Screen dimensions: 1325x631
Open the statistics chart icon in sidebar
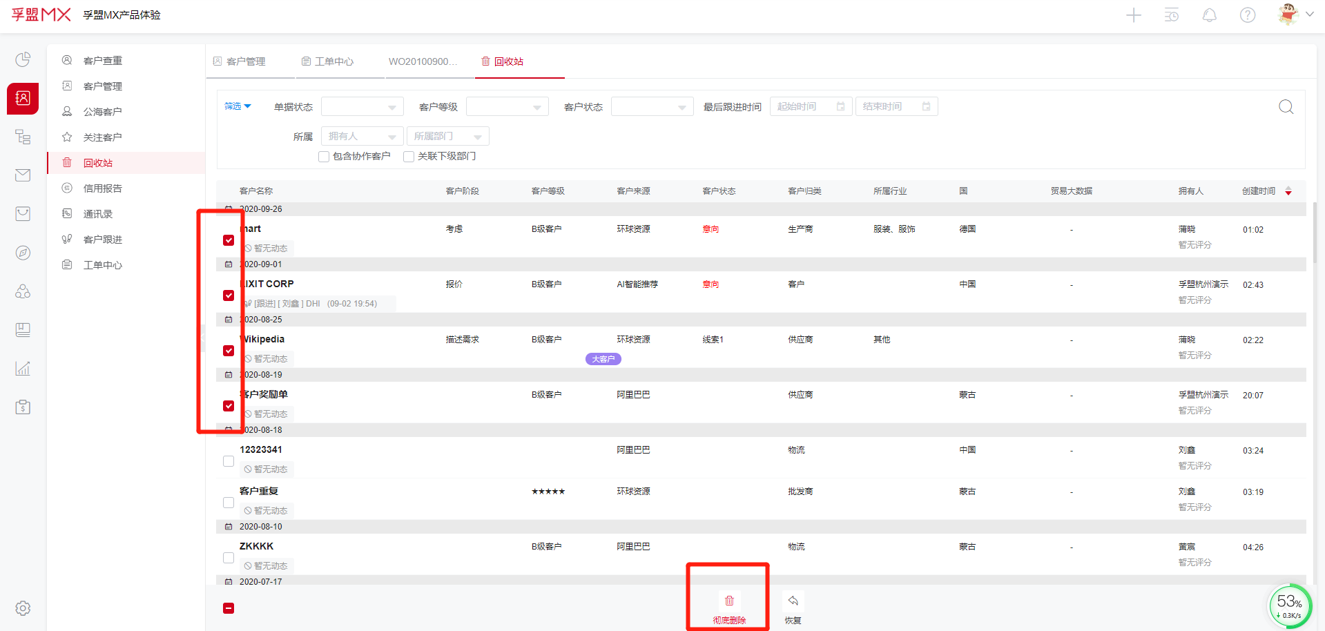click(x=23, y=369)
